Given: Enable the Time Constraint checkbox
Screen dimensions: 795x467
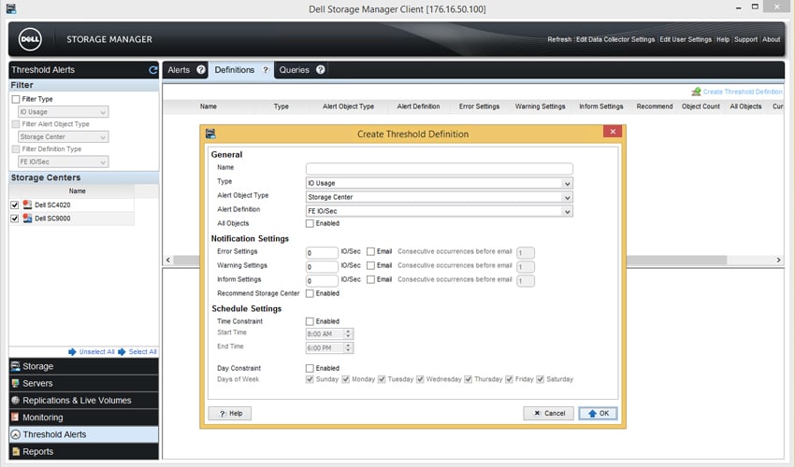Looking at the screenshot, I should 310,321.
